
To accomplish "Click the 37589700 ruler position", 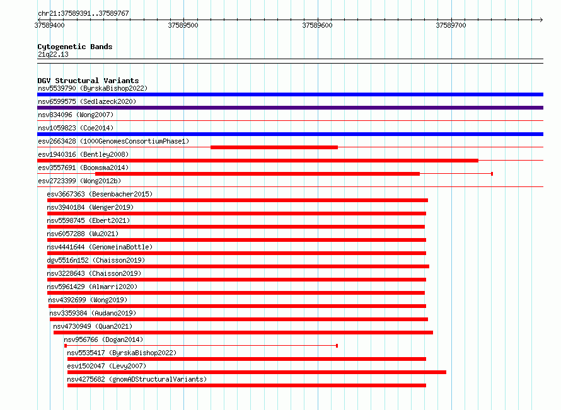I will 451,25.
